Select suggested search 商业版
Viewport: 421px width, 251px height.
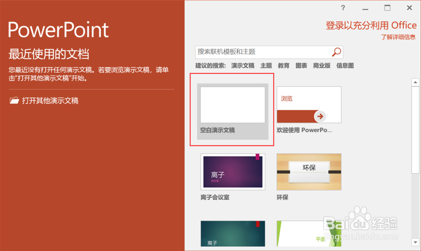322,66
